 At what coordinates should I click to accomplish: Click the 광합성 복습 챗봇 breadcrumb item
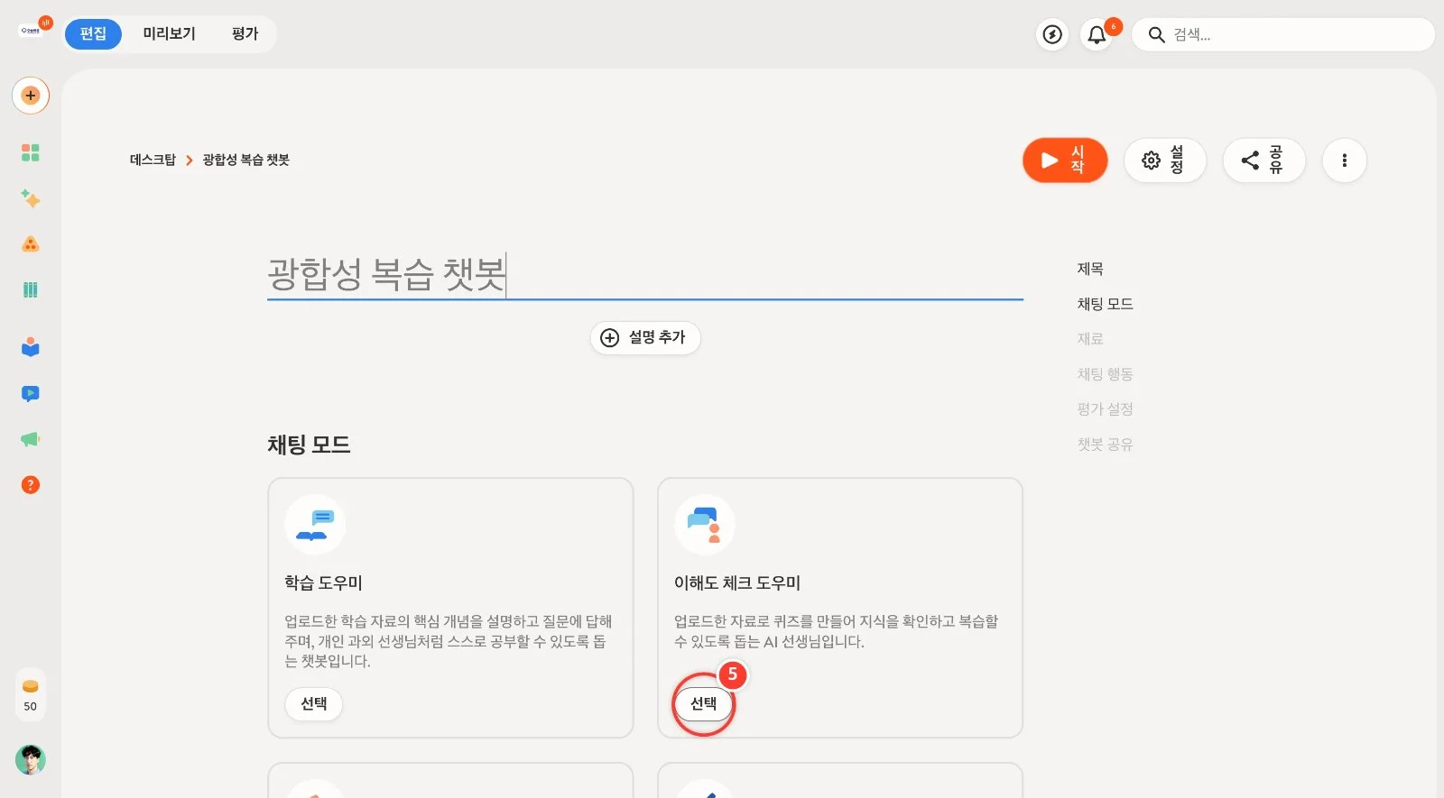click(x=245, y=161)
